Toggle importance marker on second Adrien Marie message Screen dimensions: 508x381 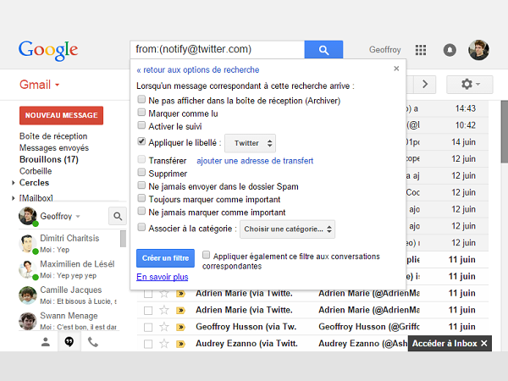tap(180, 310)
